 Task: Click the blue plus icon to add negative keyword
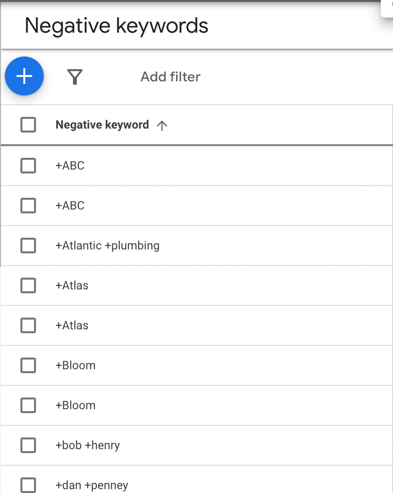click(x=24, y=76)
